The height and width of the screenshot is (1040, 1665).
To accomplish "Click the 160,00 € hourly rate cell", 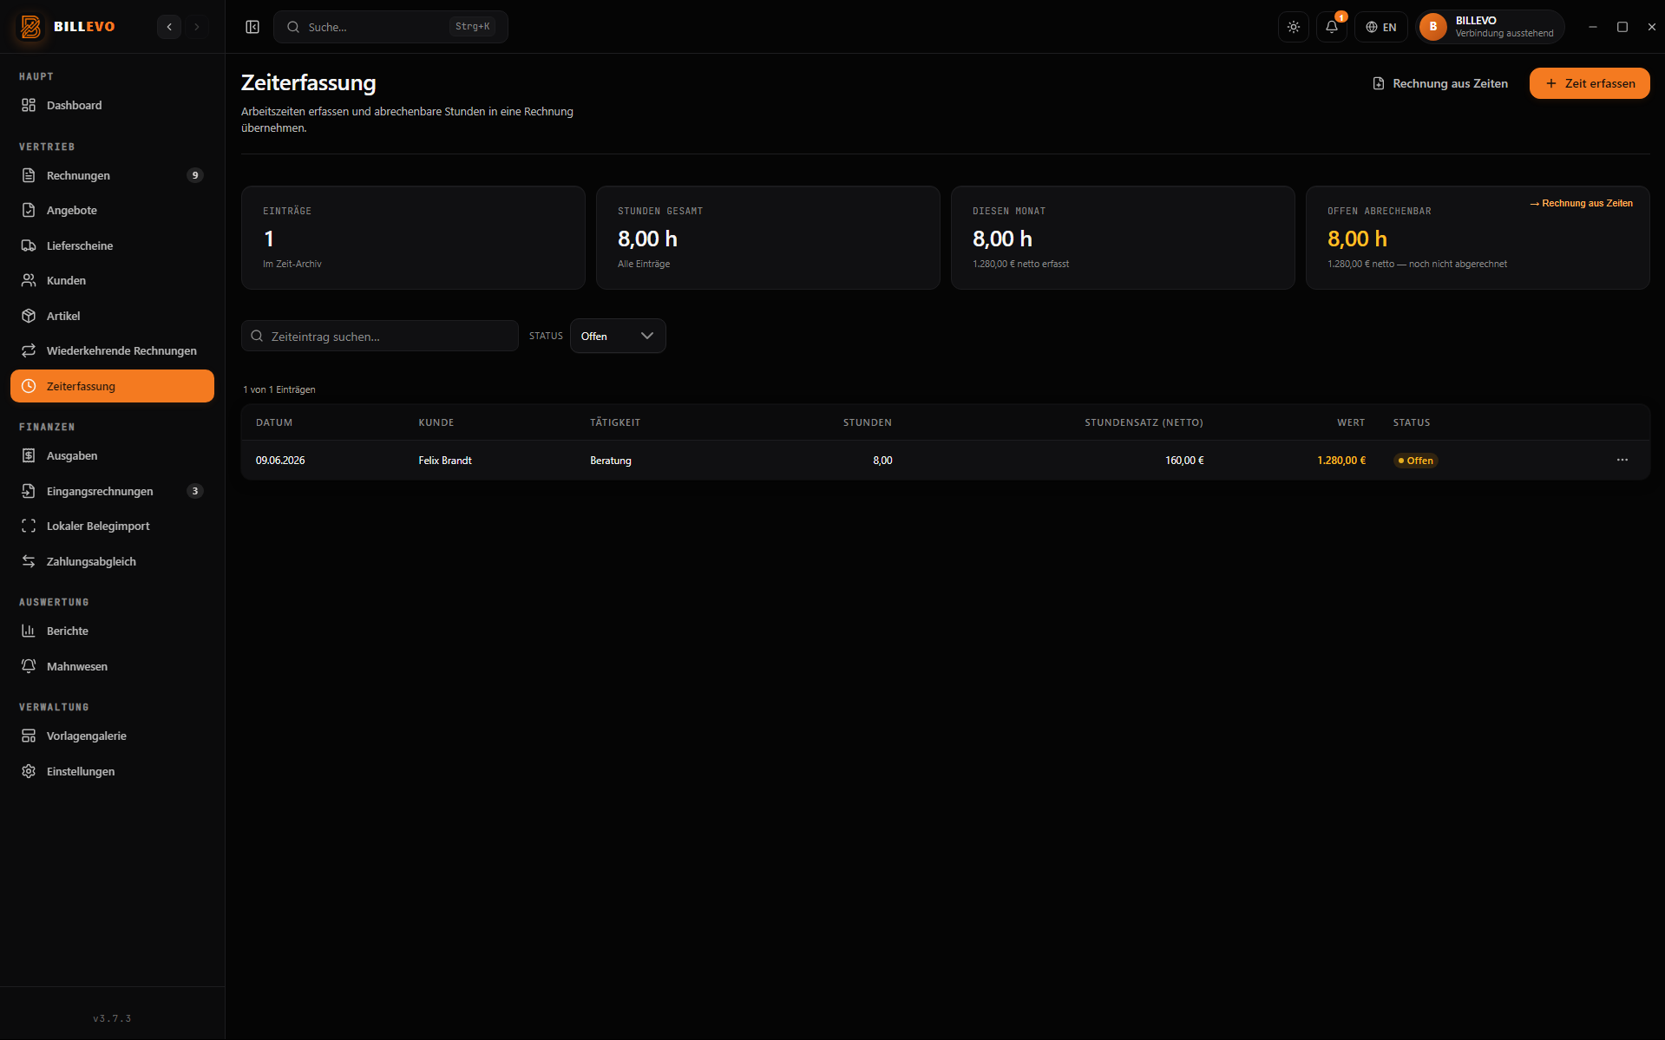I will click(x=1184, y=461).
